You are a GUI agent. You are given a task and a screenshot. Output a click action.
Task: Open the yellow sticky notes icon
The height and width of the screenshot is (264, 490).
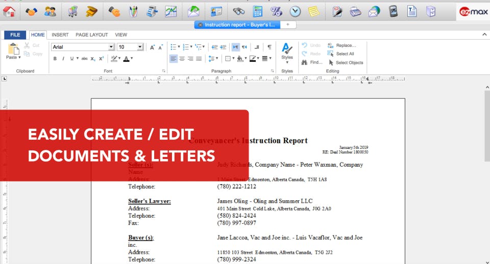[x=313, y=11]
